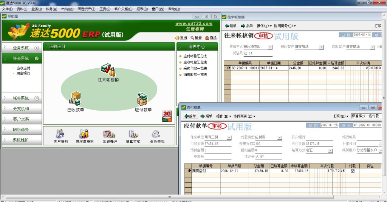Open the 工资(S) menu

point(105,9)
